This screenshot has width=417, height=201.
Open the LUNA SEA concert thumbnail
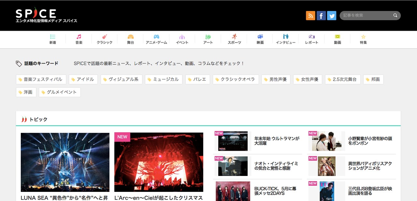(65, 162)
